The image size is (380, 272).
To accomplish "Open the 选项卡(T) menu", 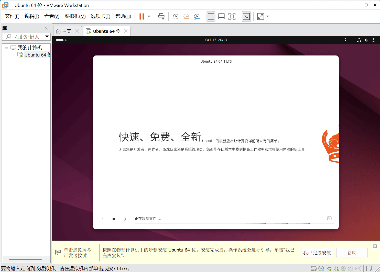I will (100, 16).
